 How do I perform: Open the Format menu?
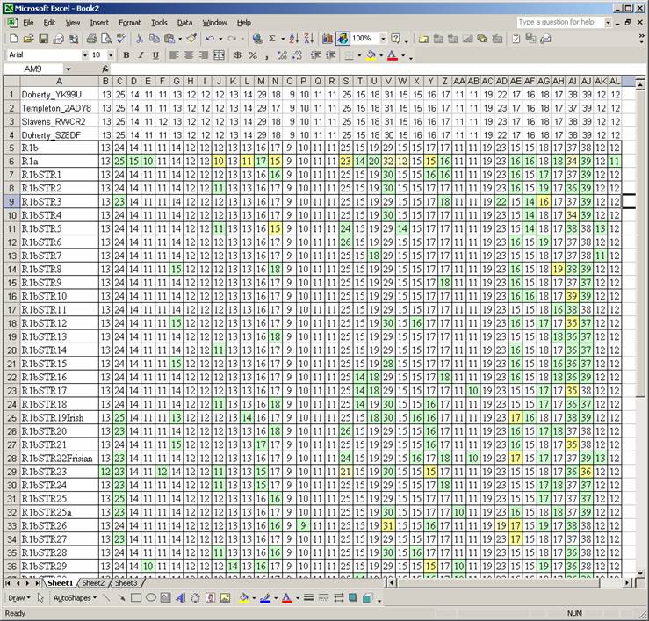(x=130, y=23)
